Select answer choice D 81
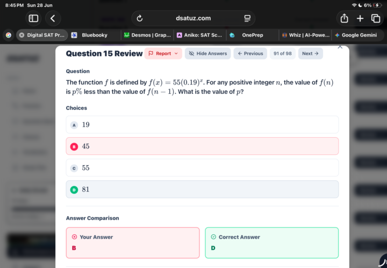Viewport: 387px width, 268px height. 202,189
